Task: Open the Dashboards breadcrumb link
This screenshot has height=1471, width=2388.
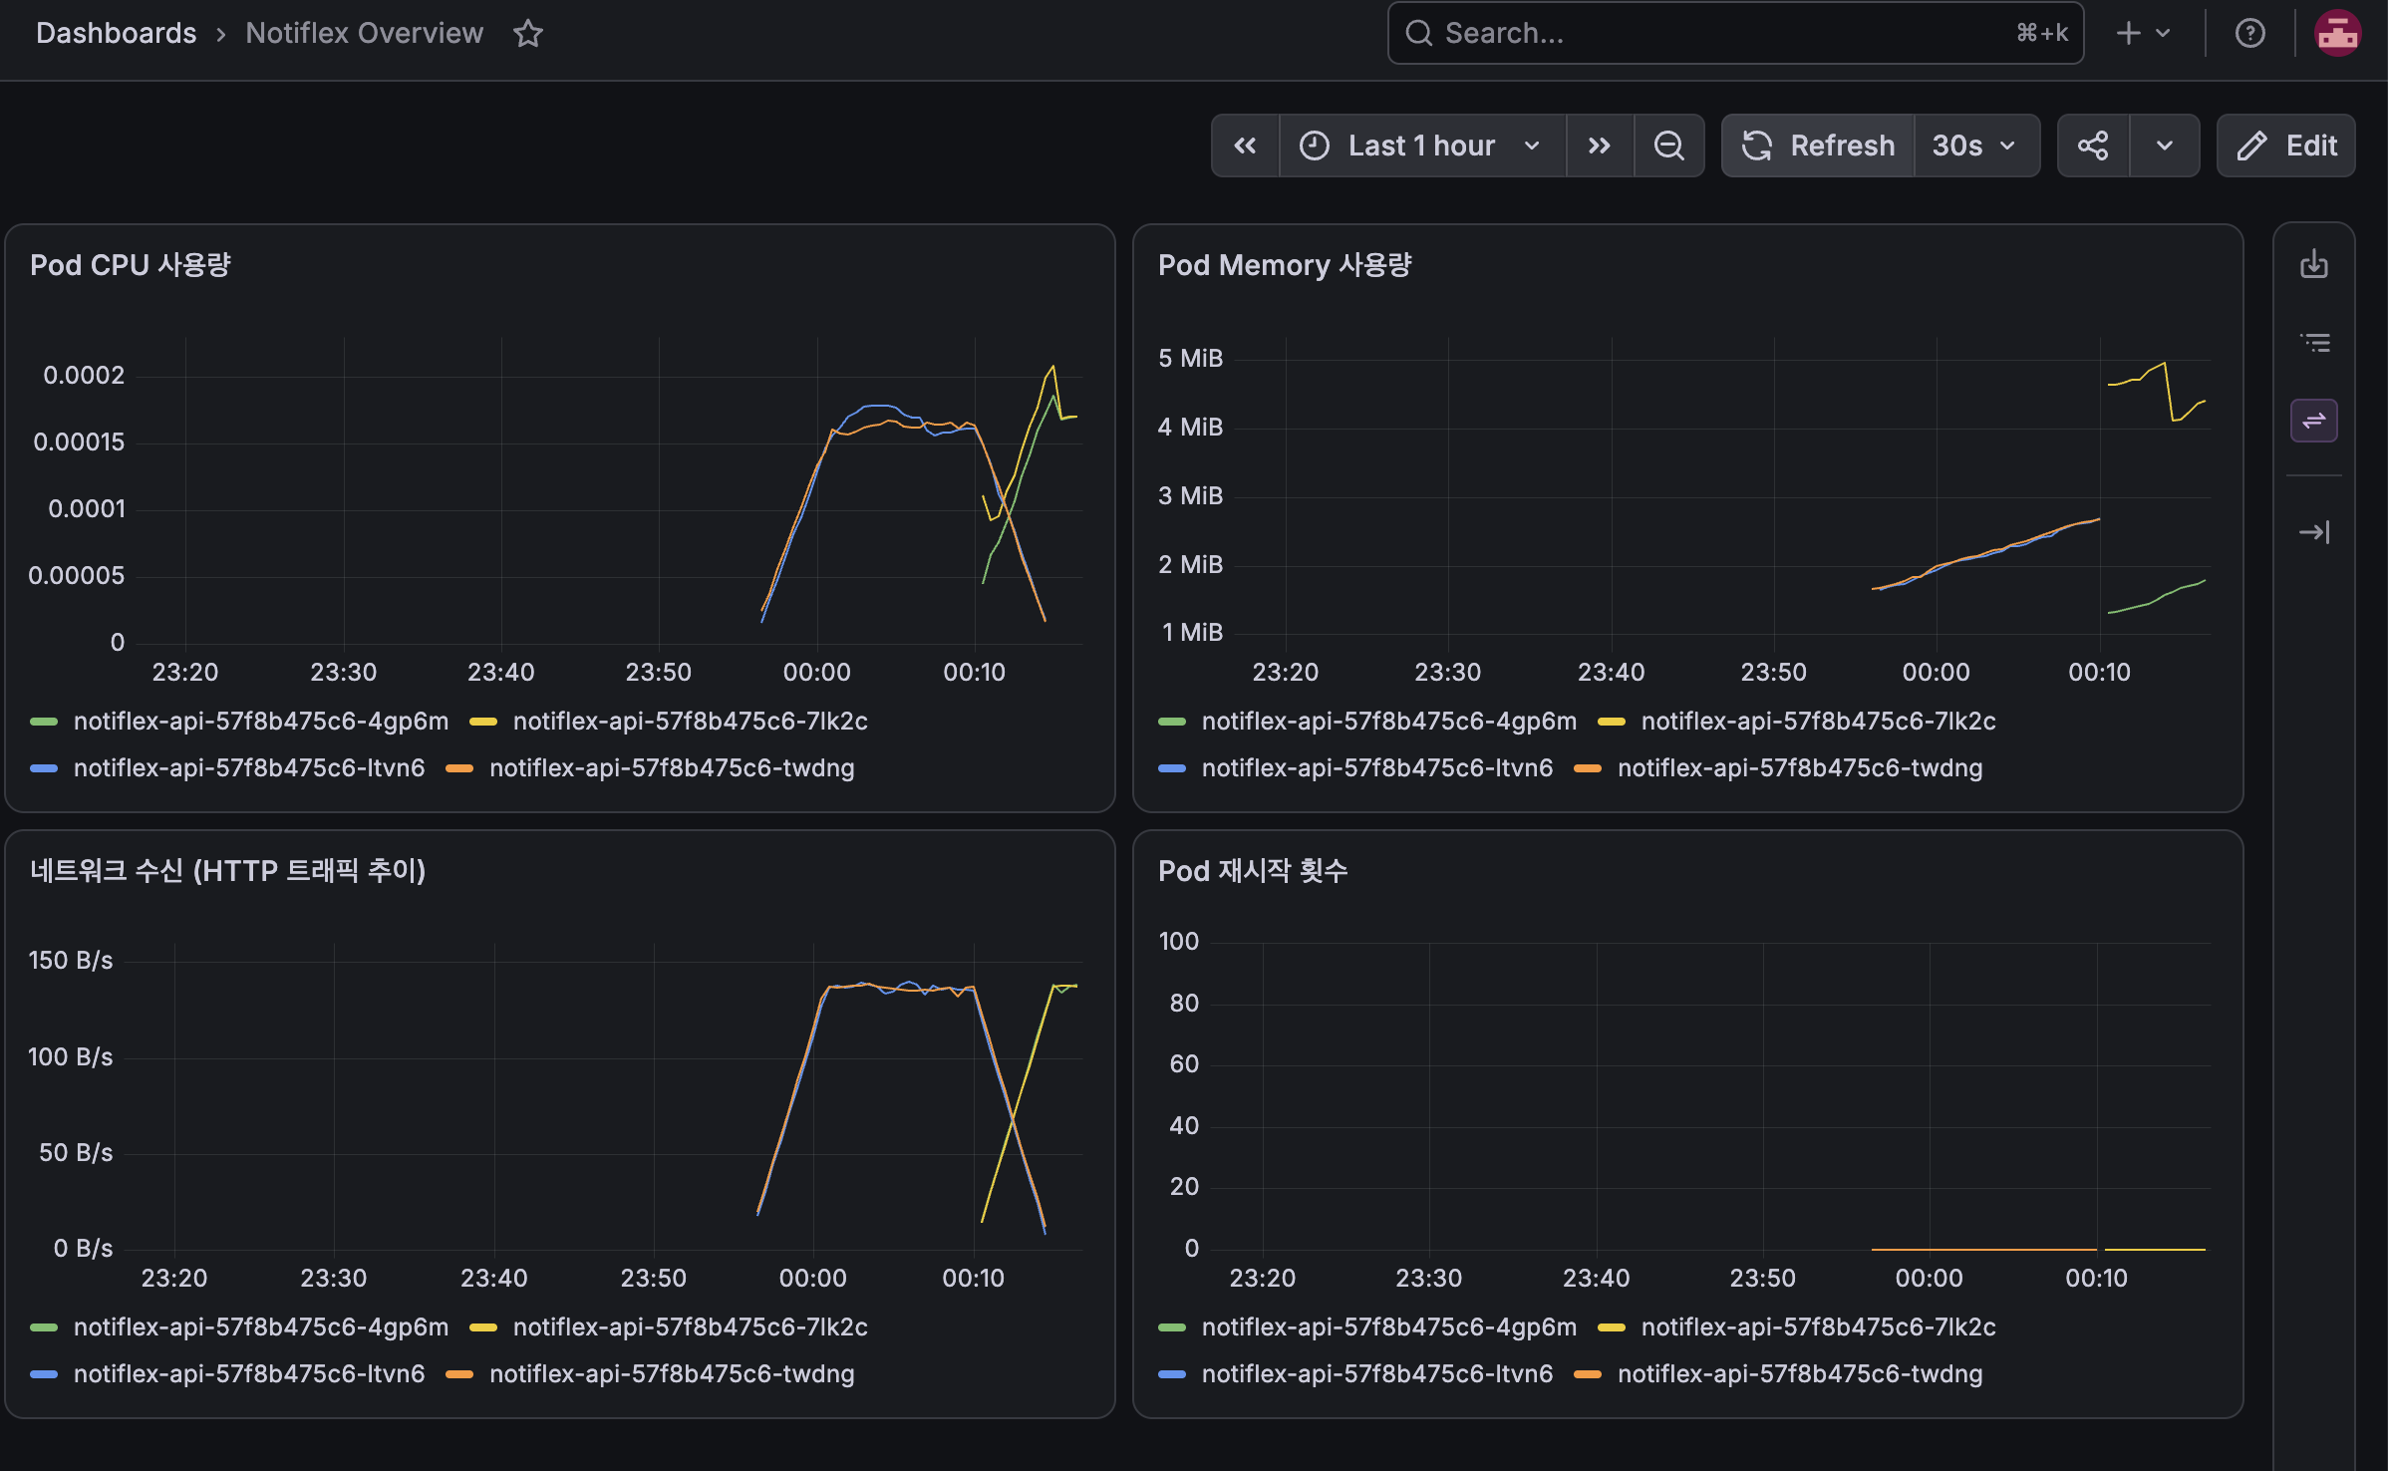Action: click(x=116, y=33)
